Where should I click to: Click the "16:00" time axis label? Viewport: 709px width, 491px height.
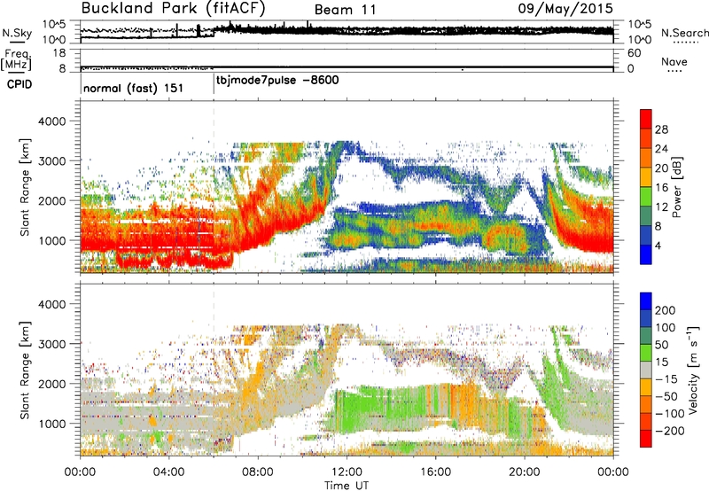point(435,472)
